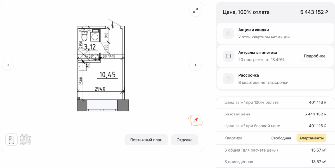Image resolution: width=335 pixels, height=168 pixels.
Task: Click the Актуальная ипотека icon
Action: [228, 56]
